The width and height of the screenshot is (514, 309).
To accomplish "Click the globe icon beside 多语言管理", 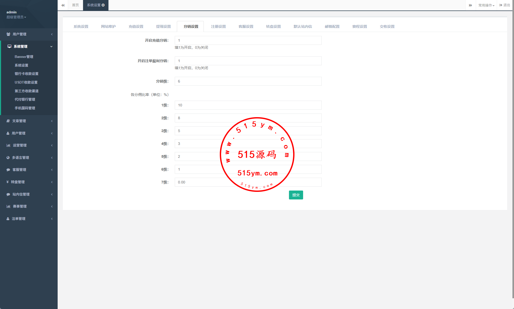I will 8,158.
